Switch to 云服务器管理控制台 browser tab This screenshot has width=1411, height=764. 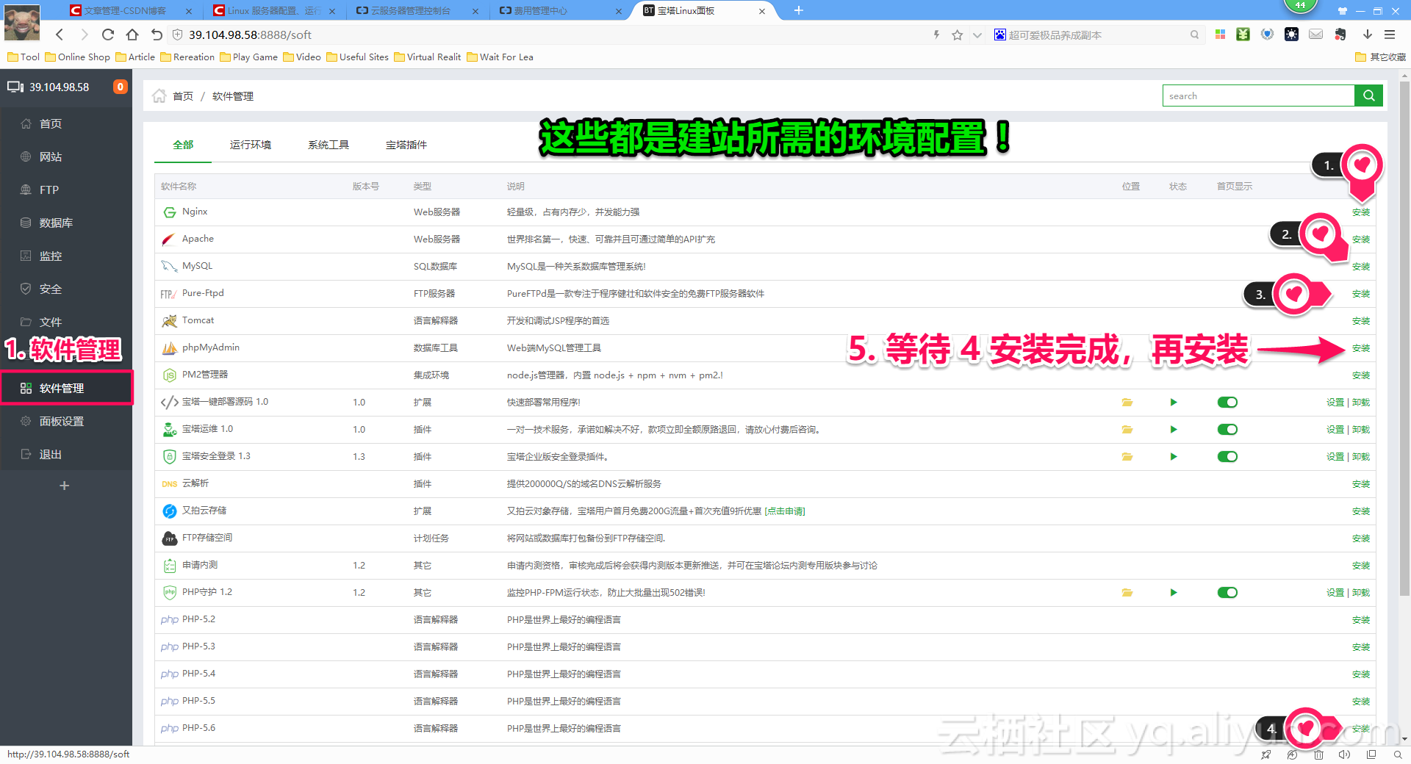click(x=410, y=10)
